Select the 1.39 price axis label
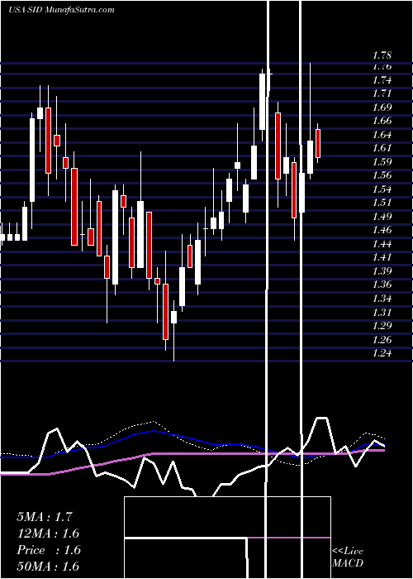Viewport: 413px width, 579px height. click(382, 271)
